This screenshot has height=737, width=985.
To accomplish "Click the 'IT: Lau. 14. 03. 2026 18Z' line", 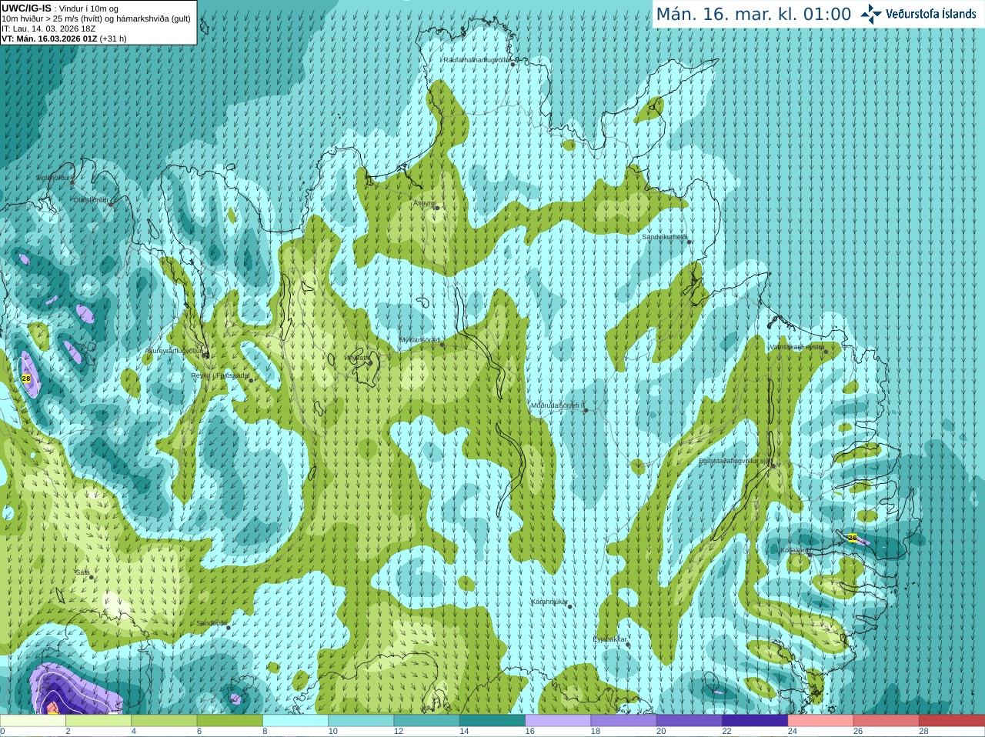I will (x=48, y=28).
